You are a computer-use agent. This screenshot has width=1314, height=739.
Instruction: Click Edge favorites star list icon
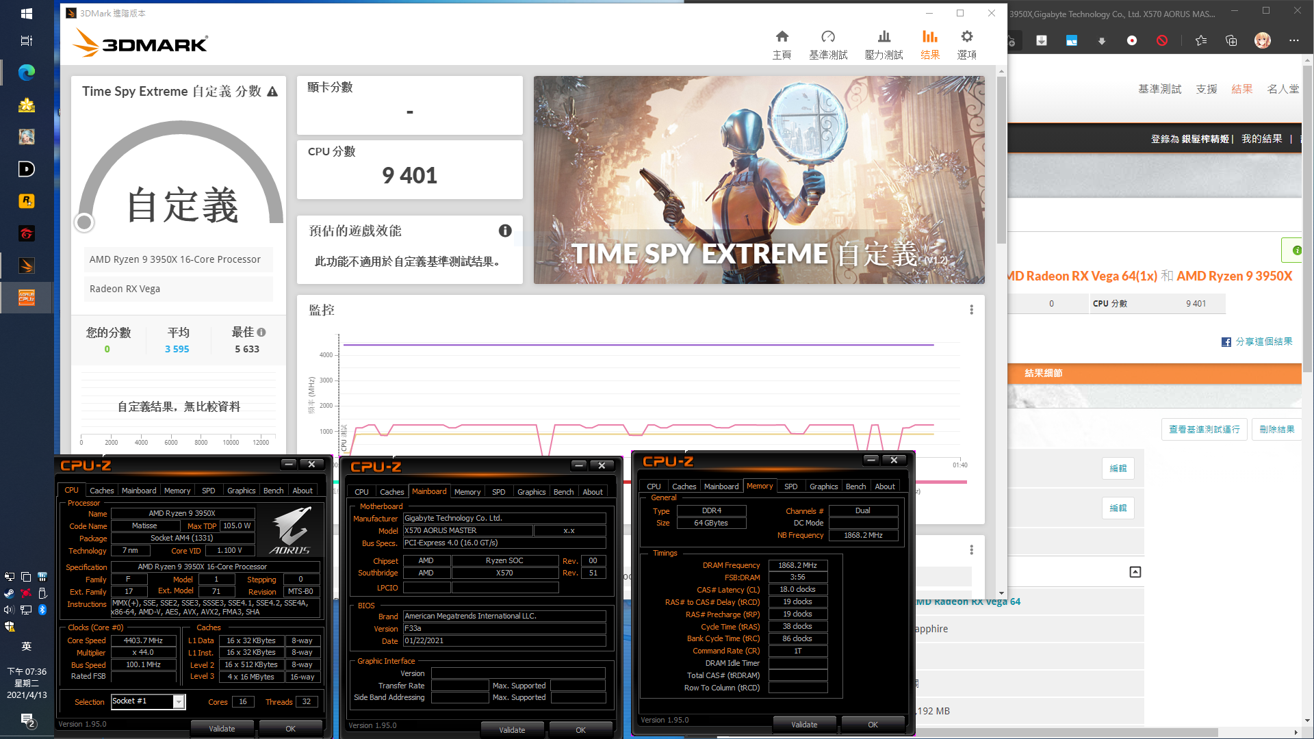tap(1201, 40)
